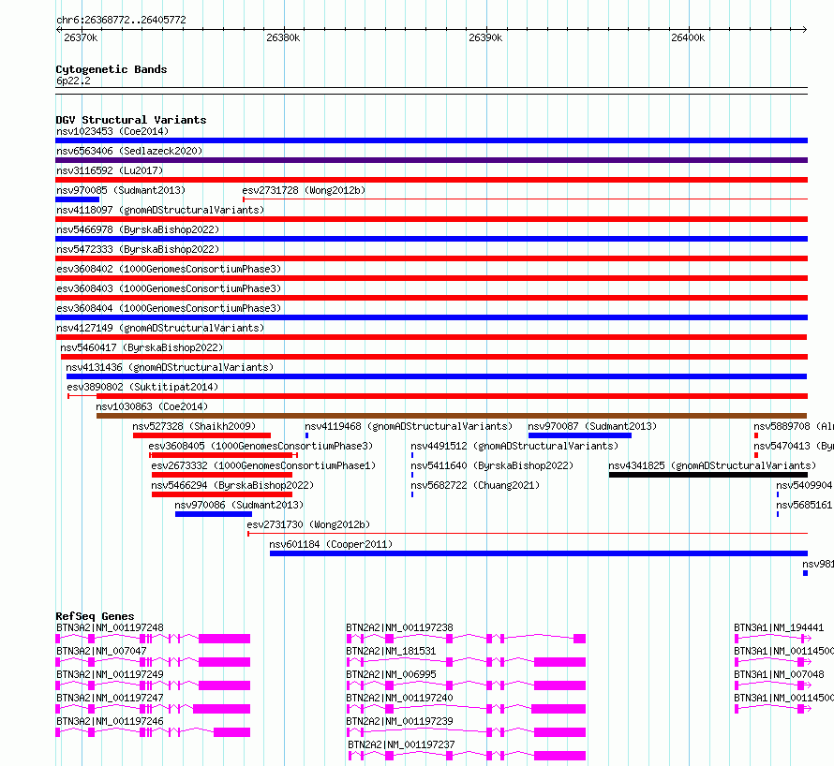Image resolution: width=834 pixels, height=766 pixels.
Task: Click the chr6:26368772..26405772 coordinate text
Action: pos(121,21)
